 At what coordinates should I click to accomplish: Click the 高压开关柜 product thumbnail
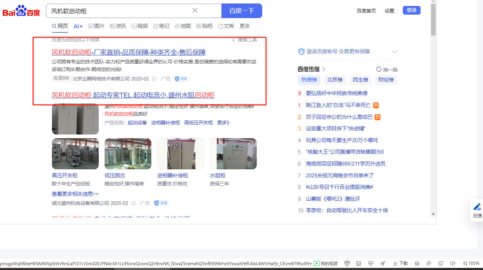point(75,154)
